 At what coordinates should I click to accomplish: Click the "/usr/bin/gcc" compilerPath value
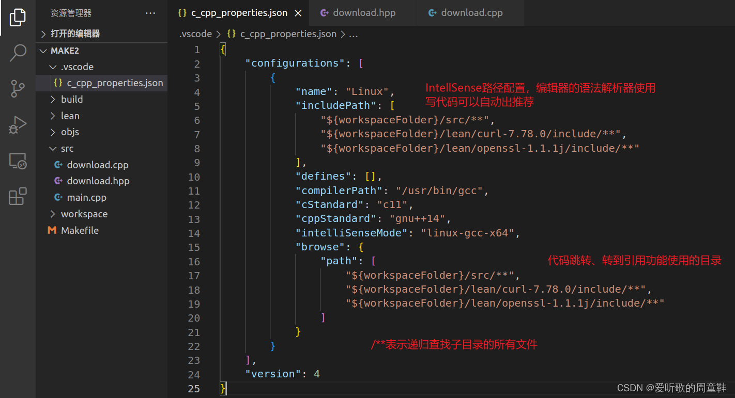pos(439,191)
